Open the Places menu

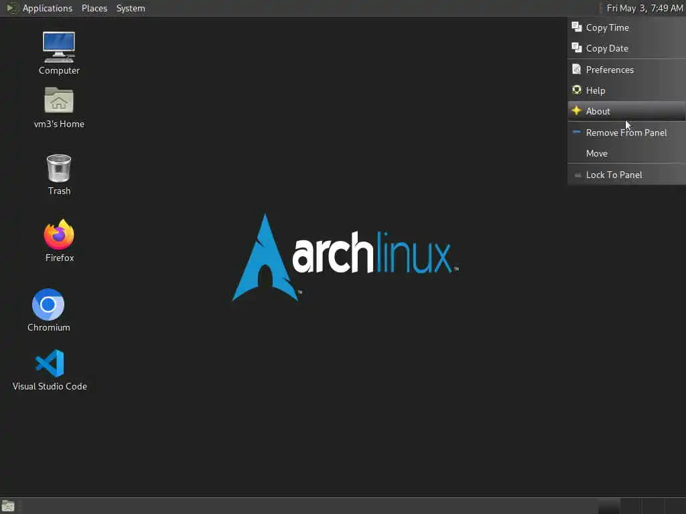(x=94, y=8)
